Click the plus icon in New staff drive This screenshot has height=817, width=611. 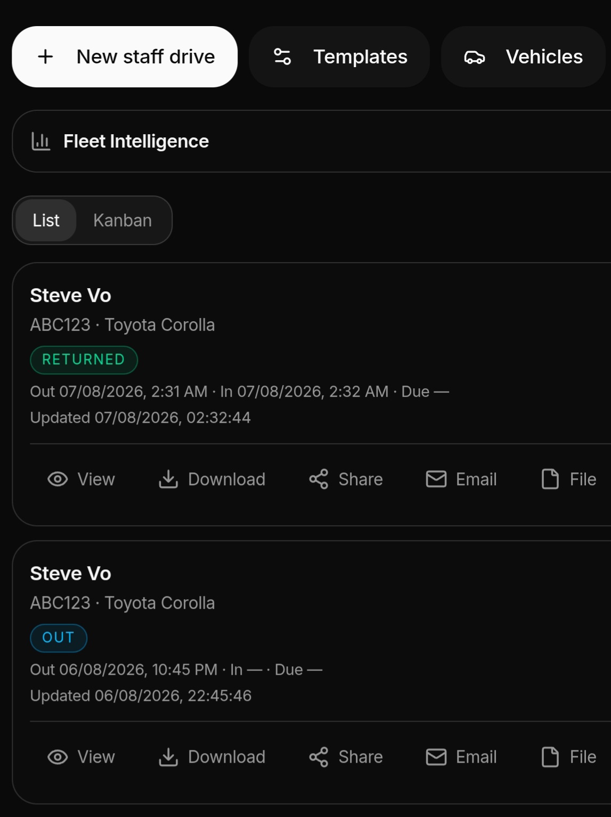pos(46,56)
